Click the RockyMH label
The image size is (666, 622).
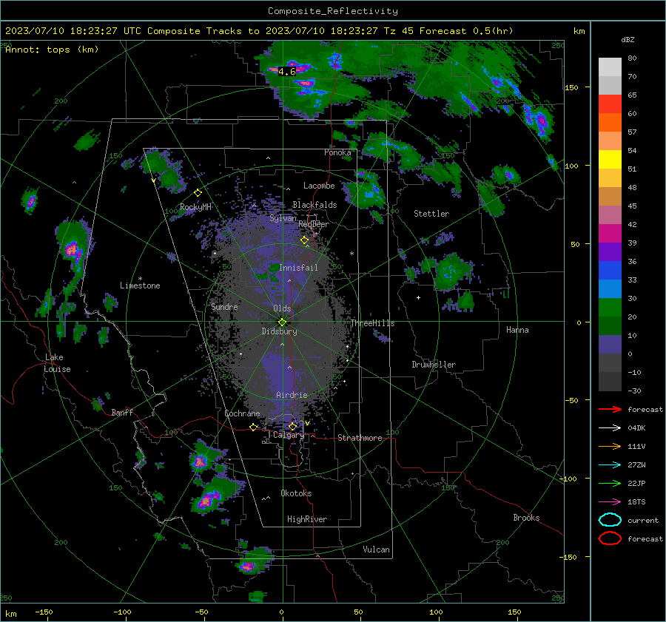(x=195, y=207)
